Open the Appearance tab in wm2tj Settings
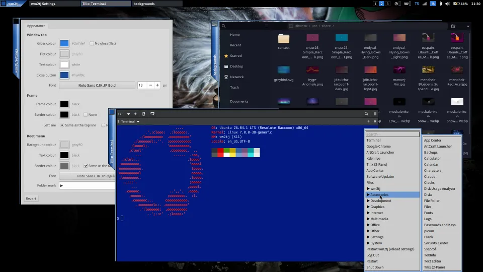This screenshot has width=483, height=272. pyautogui.click(x=36, y=26)
